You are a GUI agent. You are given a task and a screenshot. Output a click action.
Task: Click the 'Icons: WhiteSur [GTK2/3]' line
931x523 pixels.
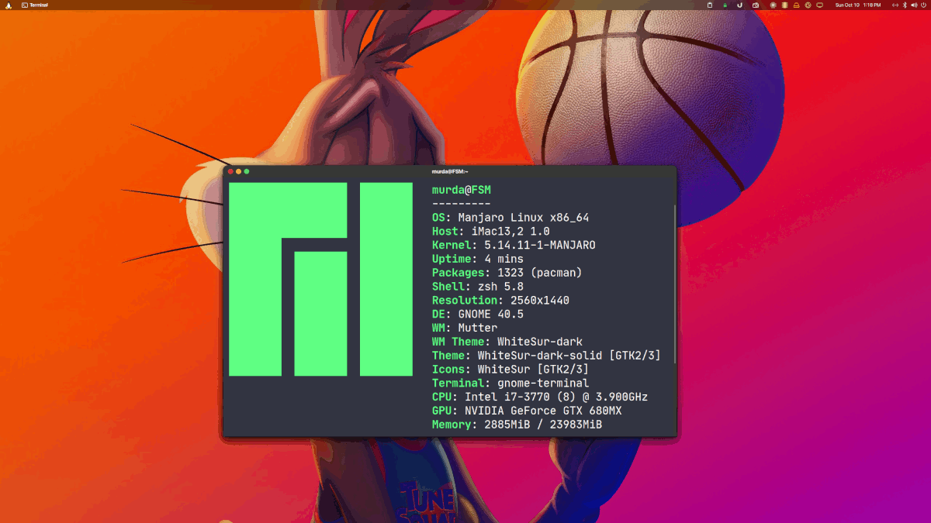[510, 369]
